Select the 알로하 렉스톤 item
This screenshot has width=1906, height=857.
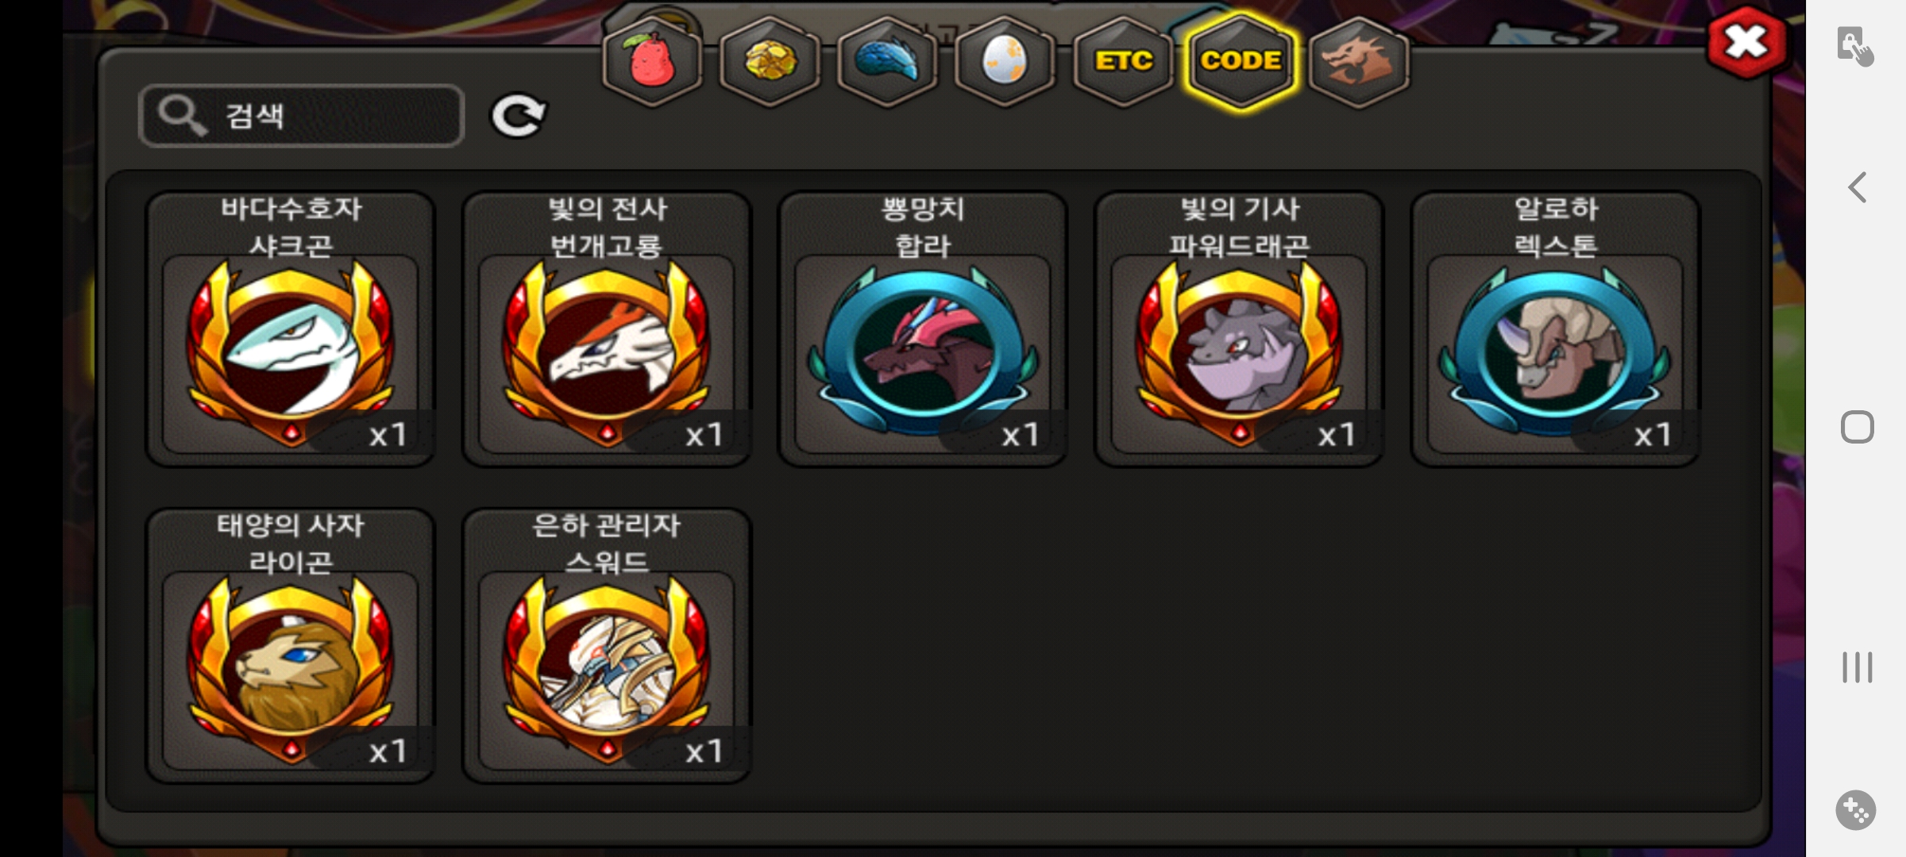pos(1555,329)
